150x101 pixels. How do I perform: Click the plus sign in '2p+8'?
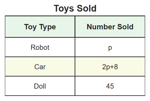(112, 67)
